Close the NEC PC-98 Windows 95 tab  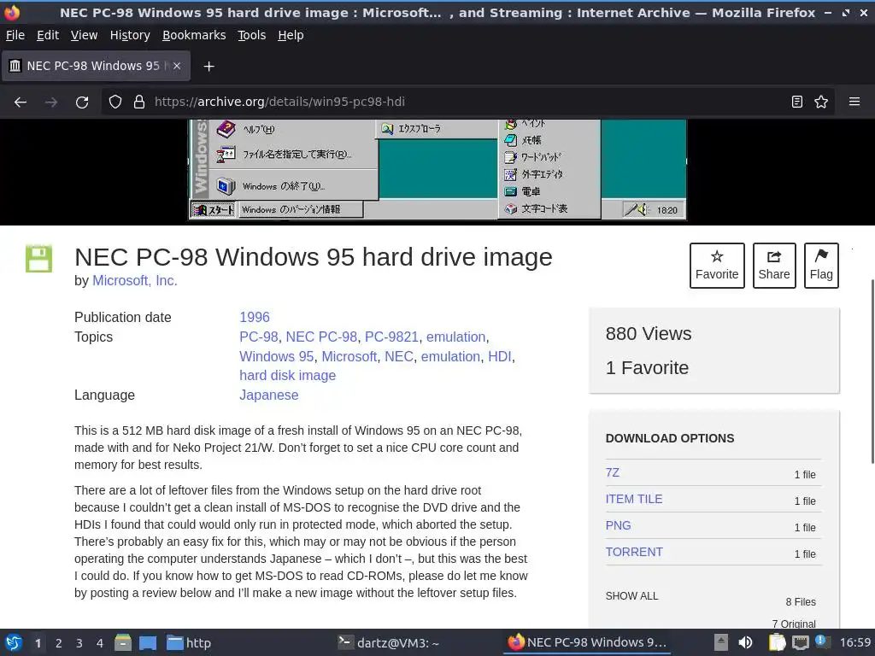point(177,66)
